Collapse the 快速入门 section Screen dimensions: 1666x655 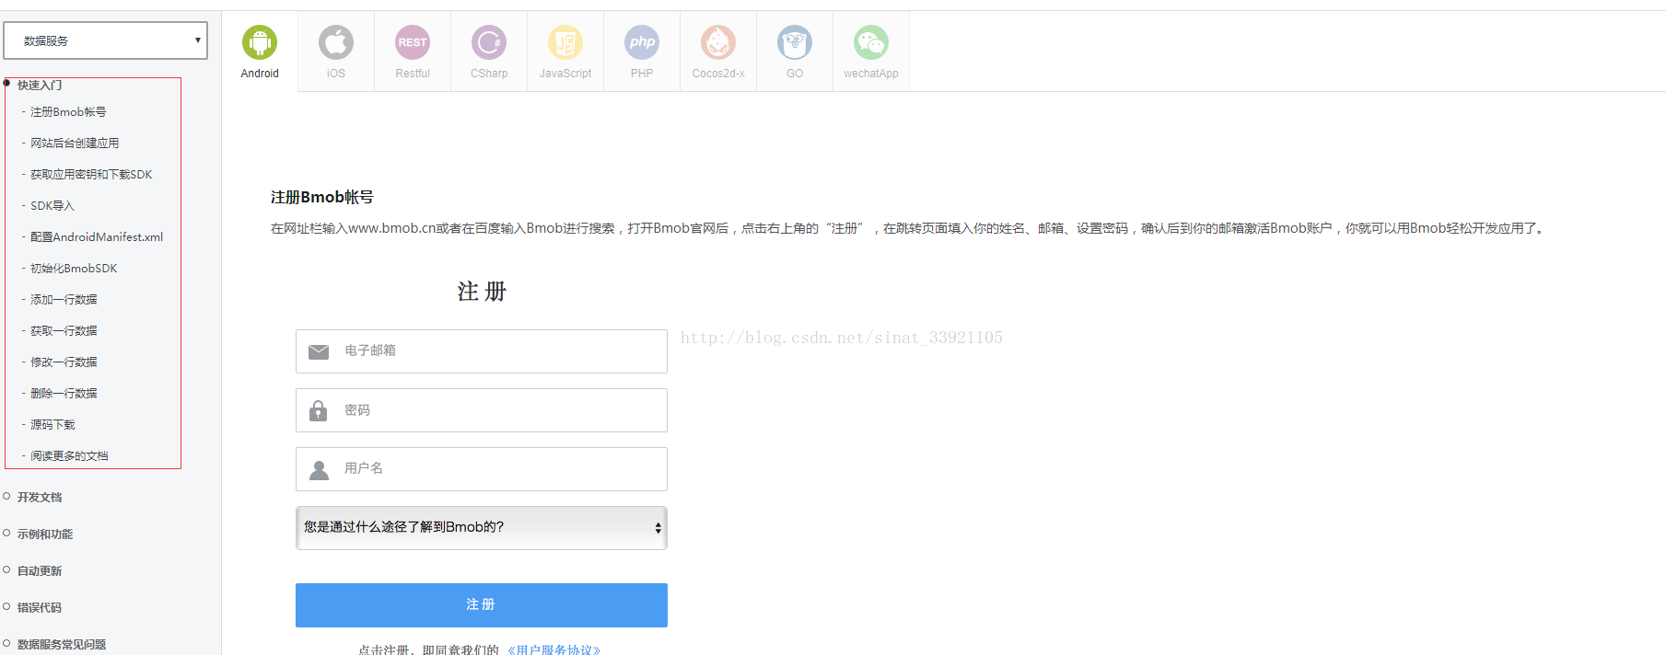(x=40, y=85)
